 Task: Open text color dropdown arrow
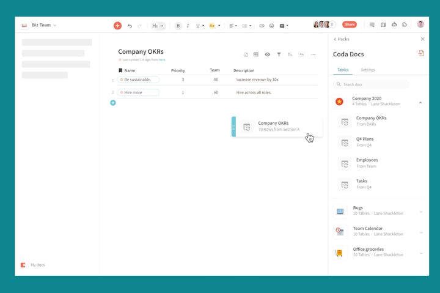[x=219, y=26]
